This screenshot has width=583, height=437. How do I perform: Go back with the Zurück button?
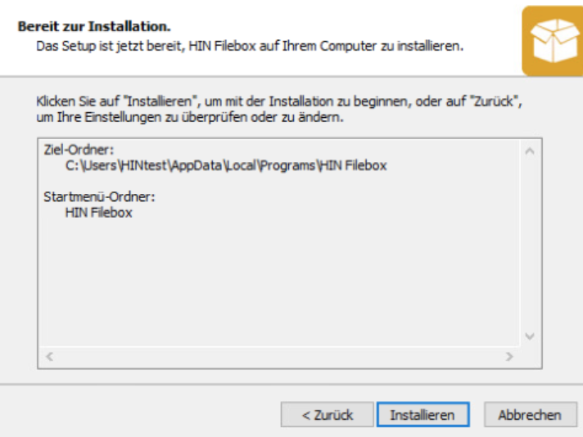328,414
